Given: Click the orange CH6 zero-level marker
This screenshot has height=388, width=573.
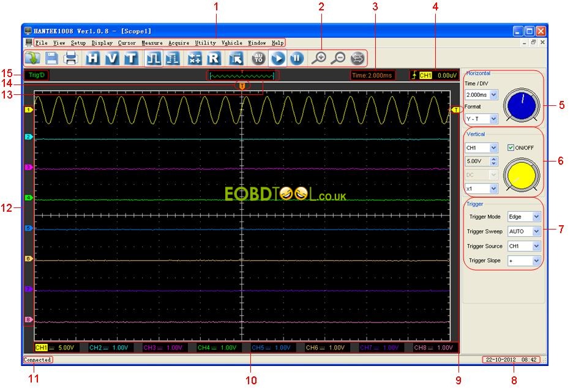Looking at the screenshot, I should point(29,258).
